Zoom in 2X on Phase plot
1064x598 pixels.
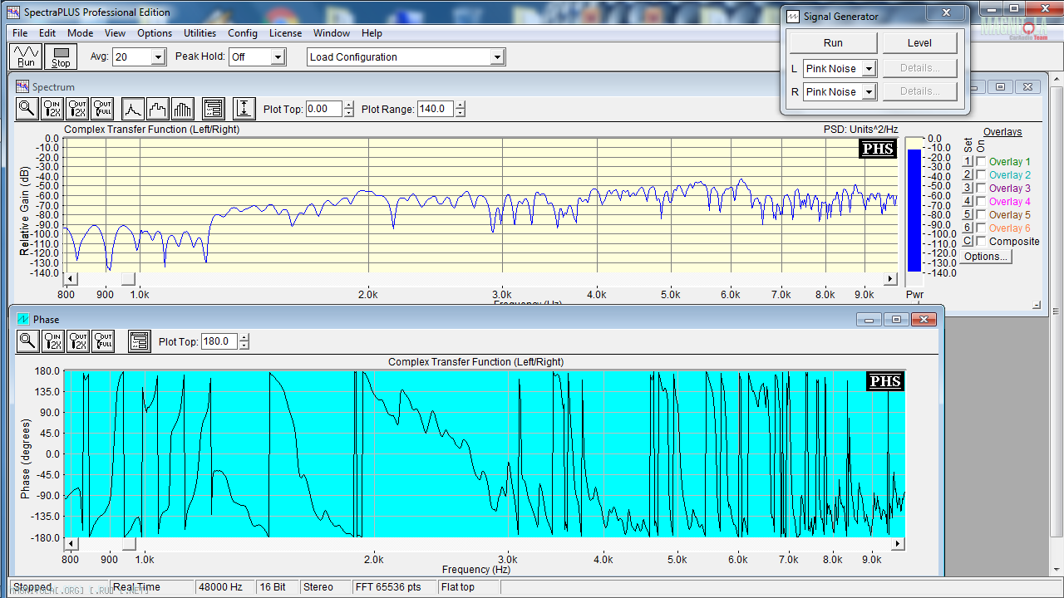coord(52,341)
